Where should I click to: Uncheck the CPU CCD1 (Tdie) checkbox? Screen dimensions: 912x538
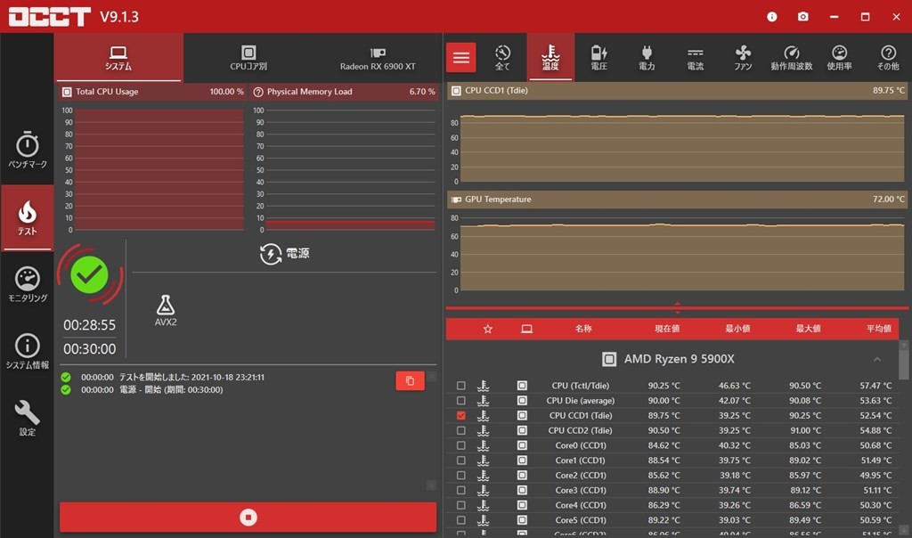pos(460,416)
